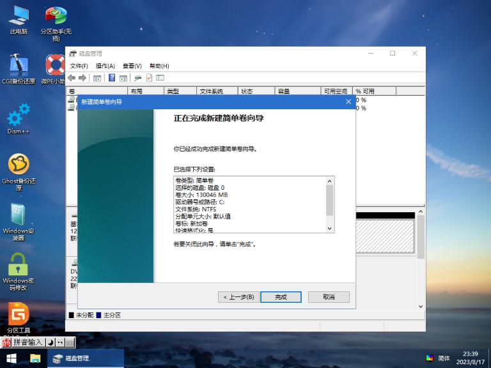The height and width of the screenshot is (368, 491).
Task: Click the 文件系统 column header
Action: coord(211,91)
